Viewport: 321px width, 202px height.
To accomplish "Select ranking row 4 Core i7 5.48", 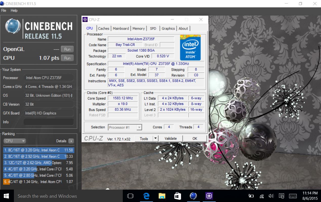I will pos(39,169).
